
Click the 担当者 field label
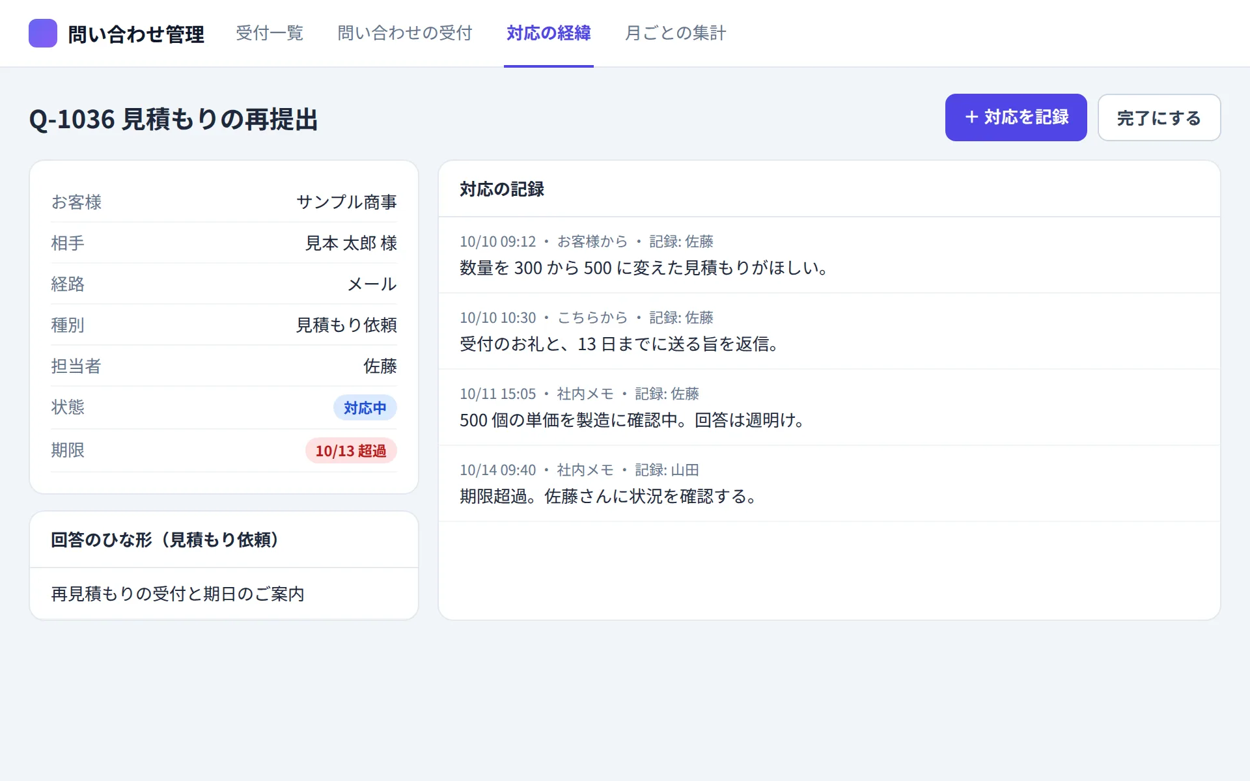(76, 366)
